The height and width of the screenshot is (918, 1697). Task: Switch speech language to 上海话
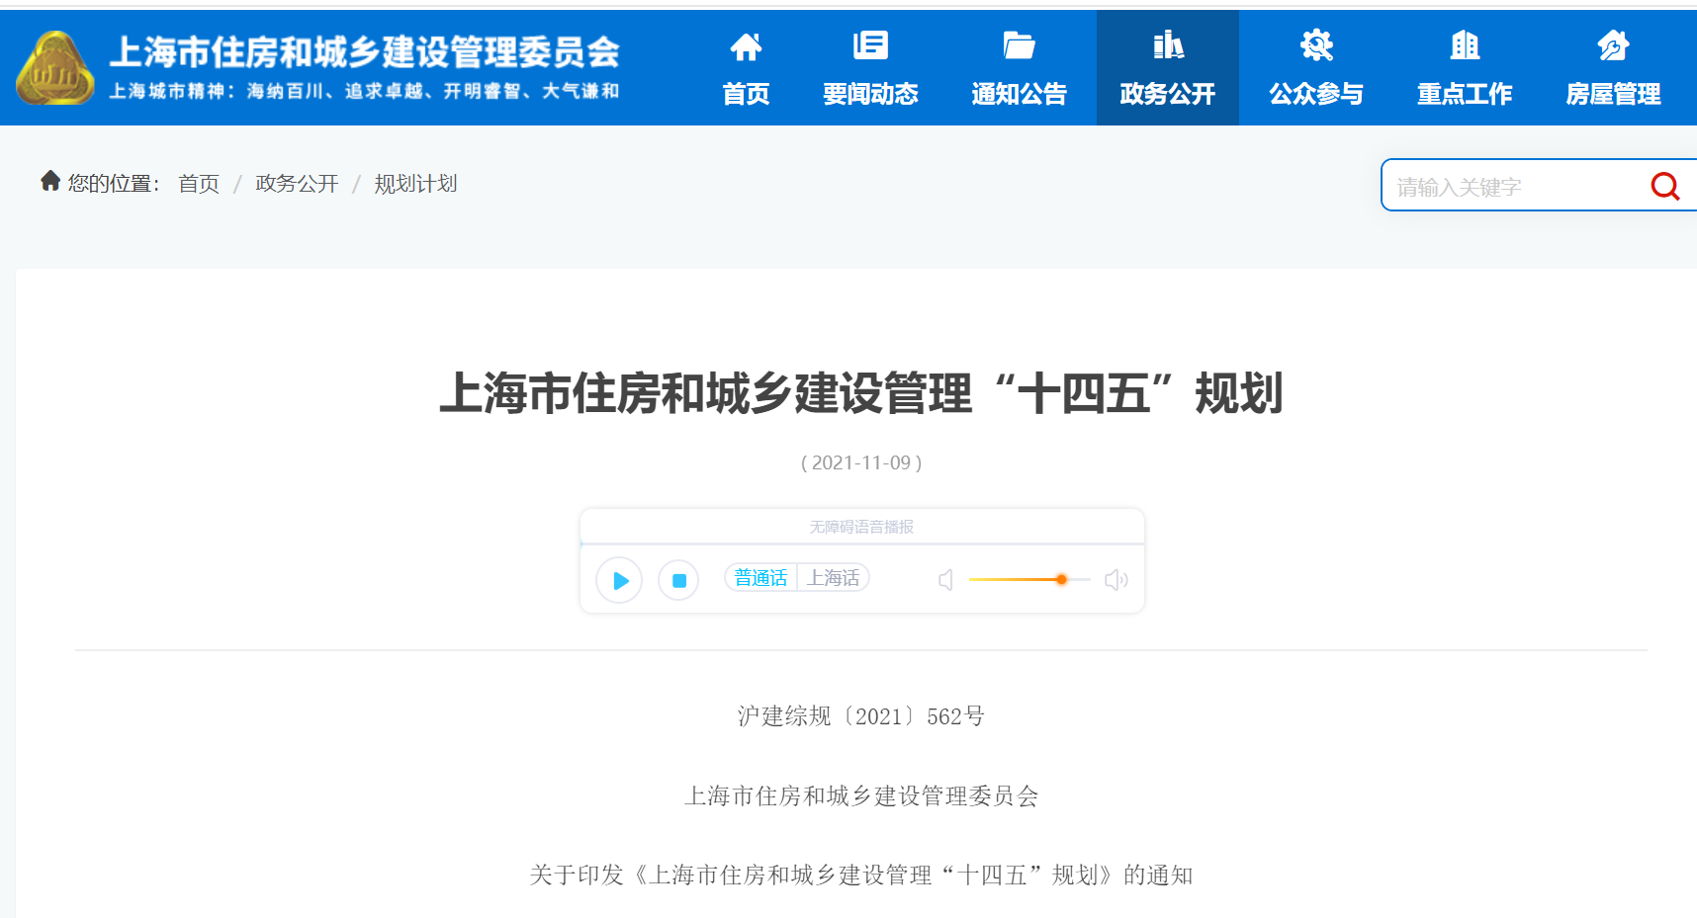[833, 578]
